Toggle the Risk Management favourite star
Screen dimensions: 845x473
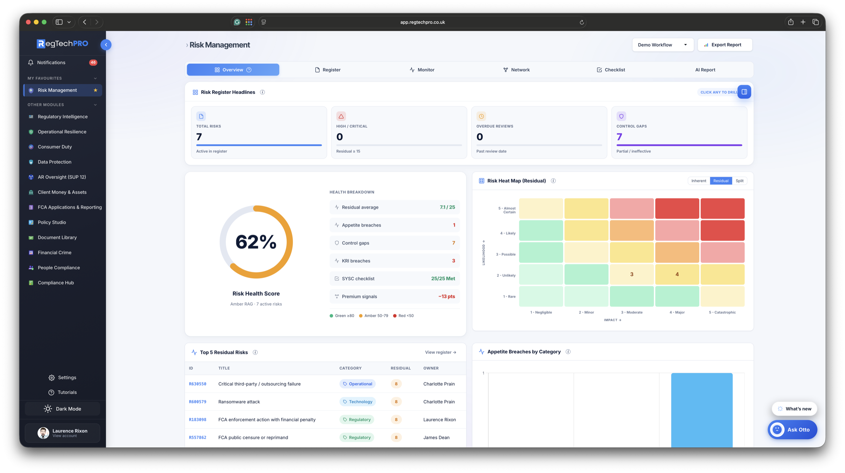[x=95, y=90]
